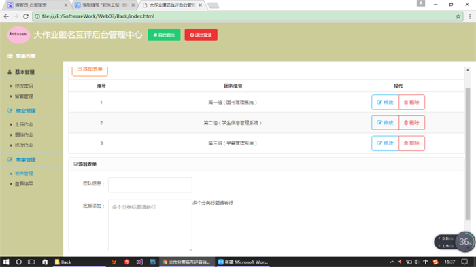Viewport: 476px width, 267px height.
Task: Click the page info icon in address bar
Action: click(x=37, y=16)
